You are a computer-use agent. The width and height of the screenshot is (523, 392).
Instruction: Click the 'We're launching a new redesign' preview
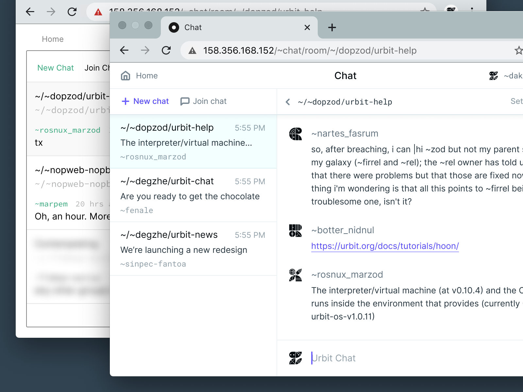[x=184, y=250]
